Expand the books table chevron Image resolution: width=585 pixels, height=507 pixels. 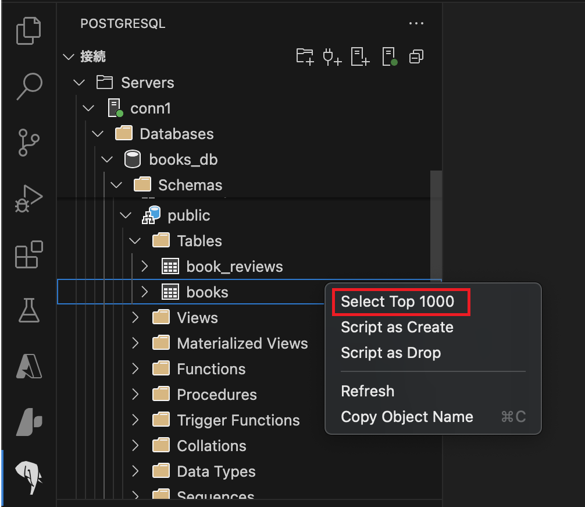pos(145,292)
